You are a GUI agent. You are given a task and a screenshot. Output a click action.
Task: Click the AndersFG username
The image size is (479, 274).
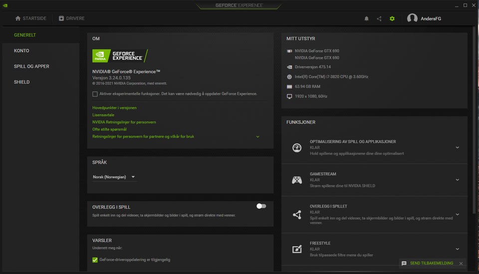[x=431, y=18]
